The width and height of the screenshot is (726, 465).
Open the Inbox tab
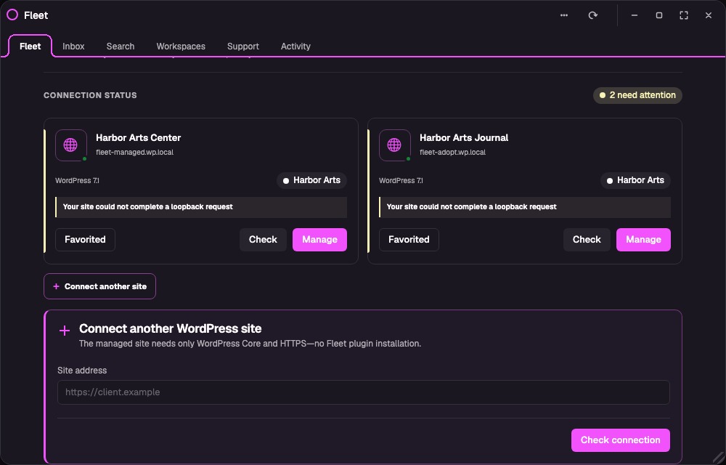coord(73,46)
